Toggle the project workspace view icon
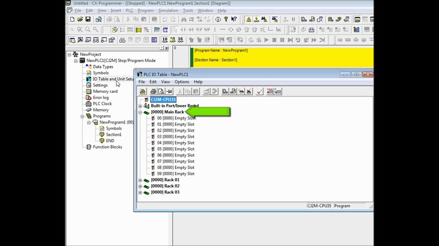 point(72,40)
